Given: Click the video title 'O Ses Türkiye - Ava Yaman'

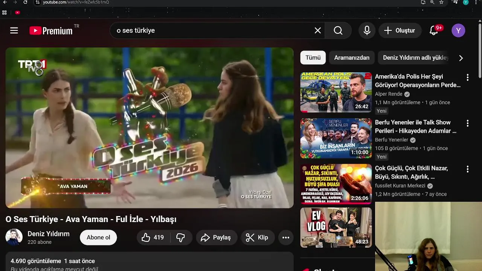Looking at the screenshot, I should [x=91, y=219].
